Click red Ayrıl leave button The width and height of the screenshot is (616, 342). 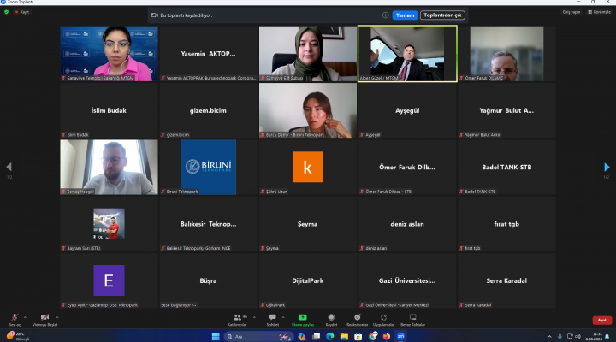click(x=601, y=321)
